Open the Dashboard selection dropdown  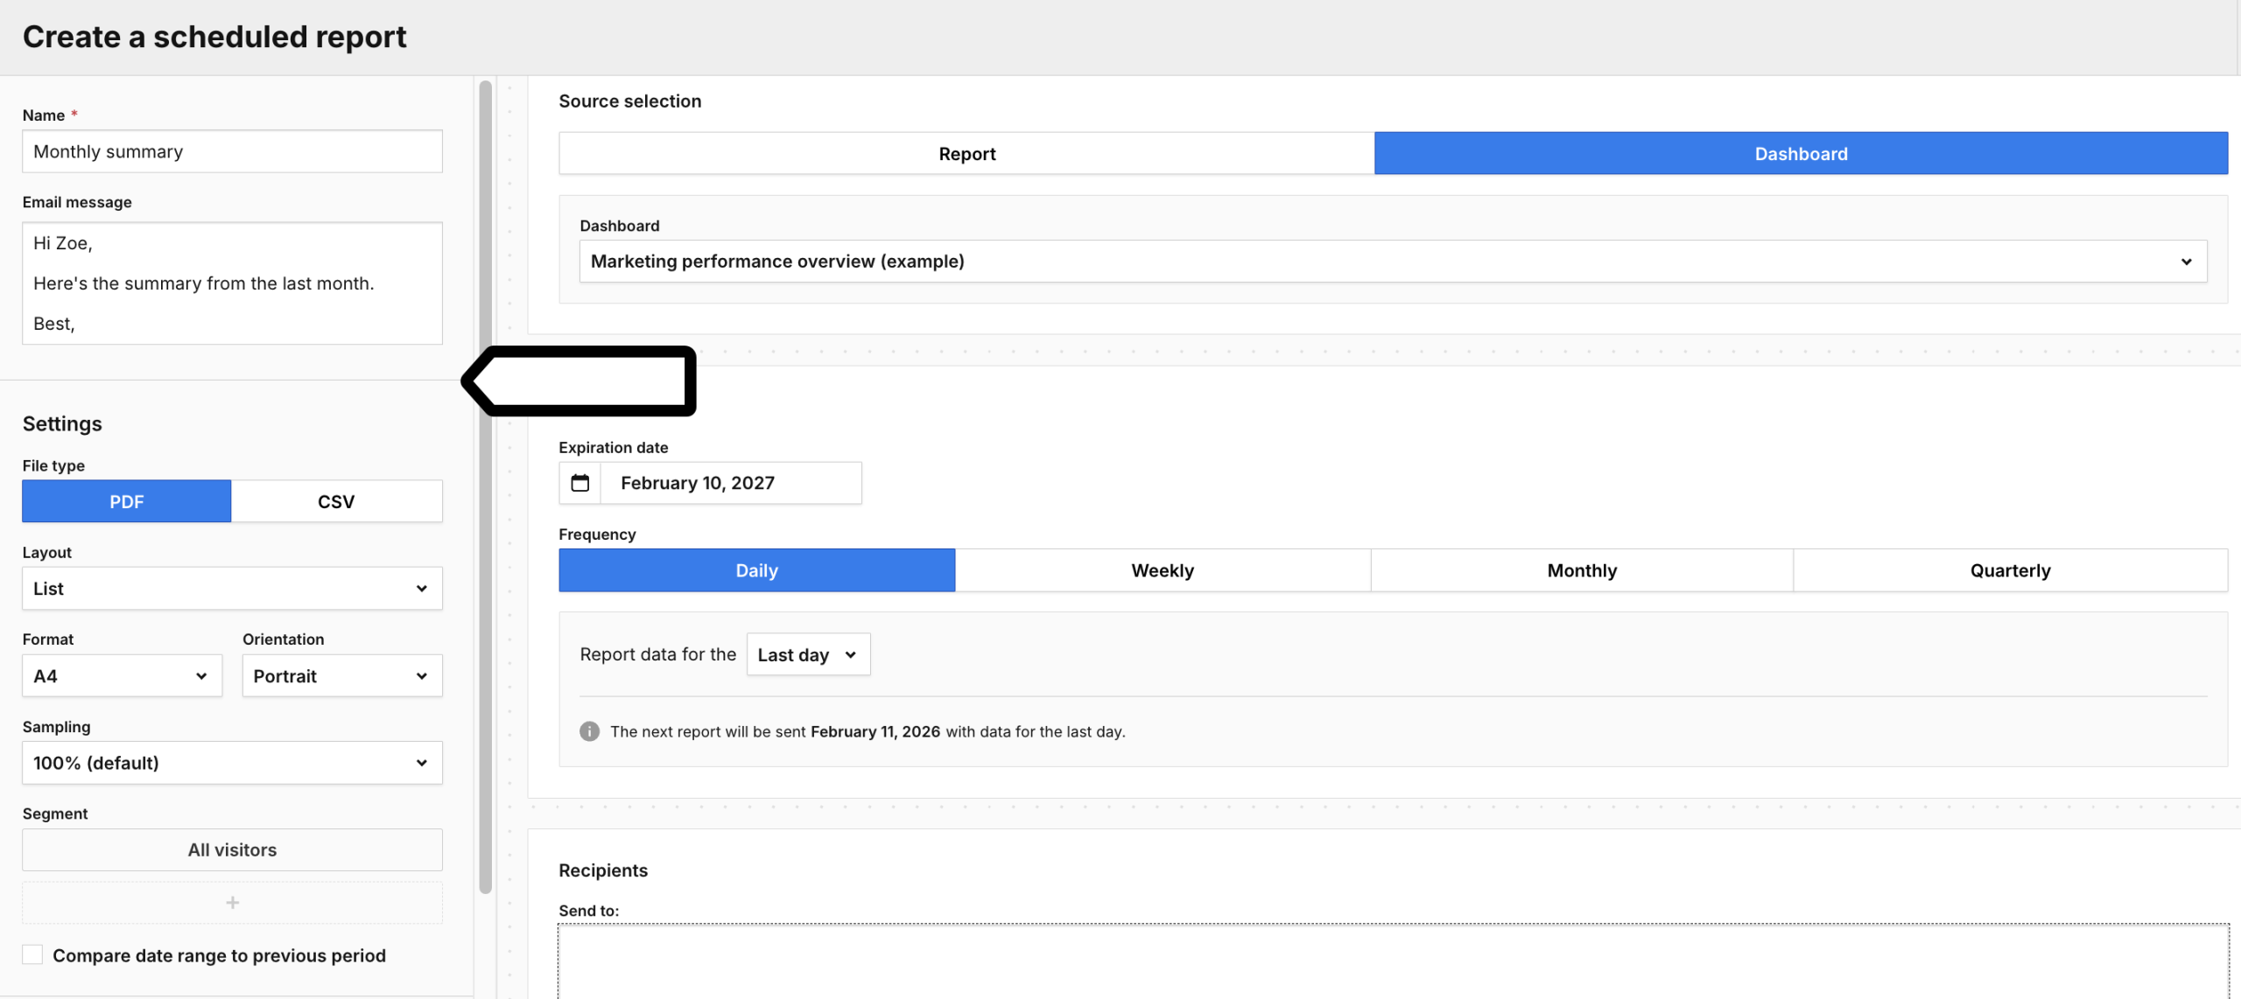(x=1392, y=262)
